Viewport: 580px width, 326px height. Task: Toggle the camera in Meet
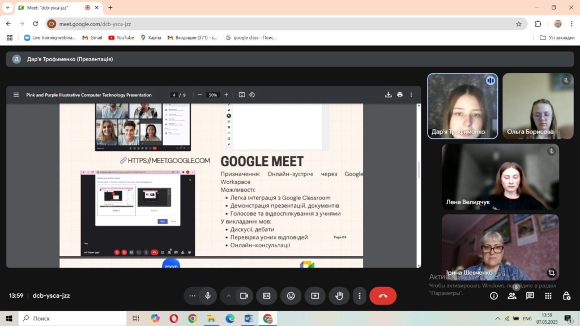coord(244,295)
